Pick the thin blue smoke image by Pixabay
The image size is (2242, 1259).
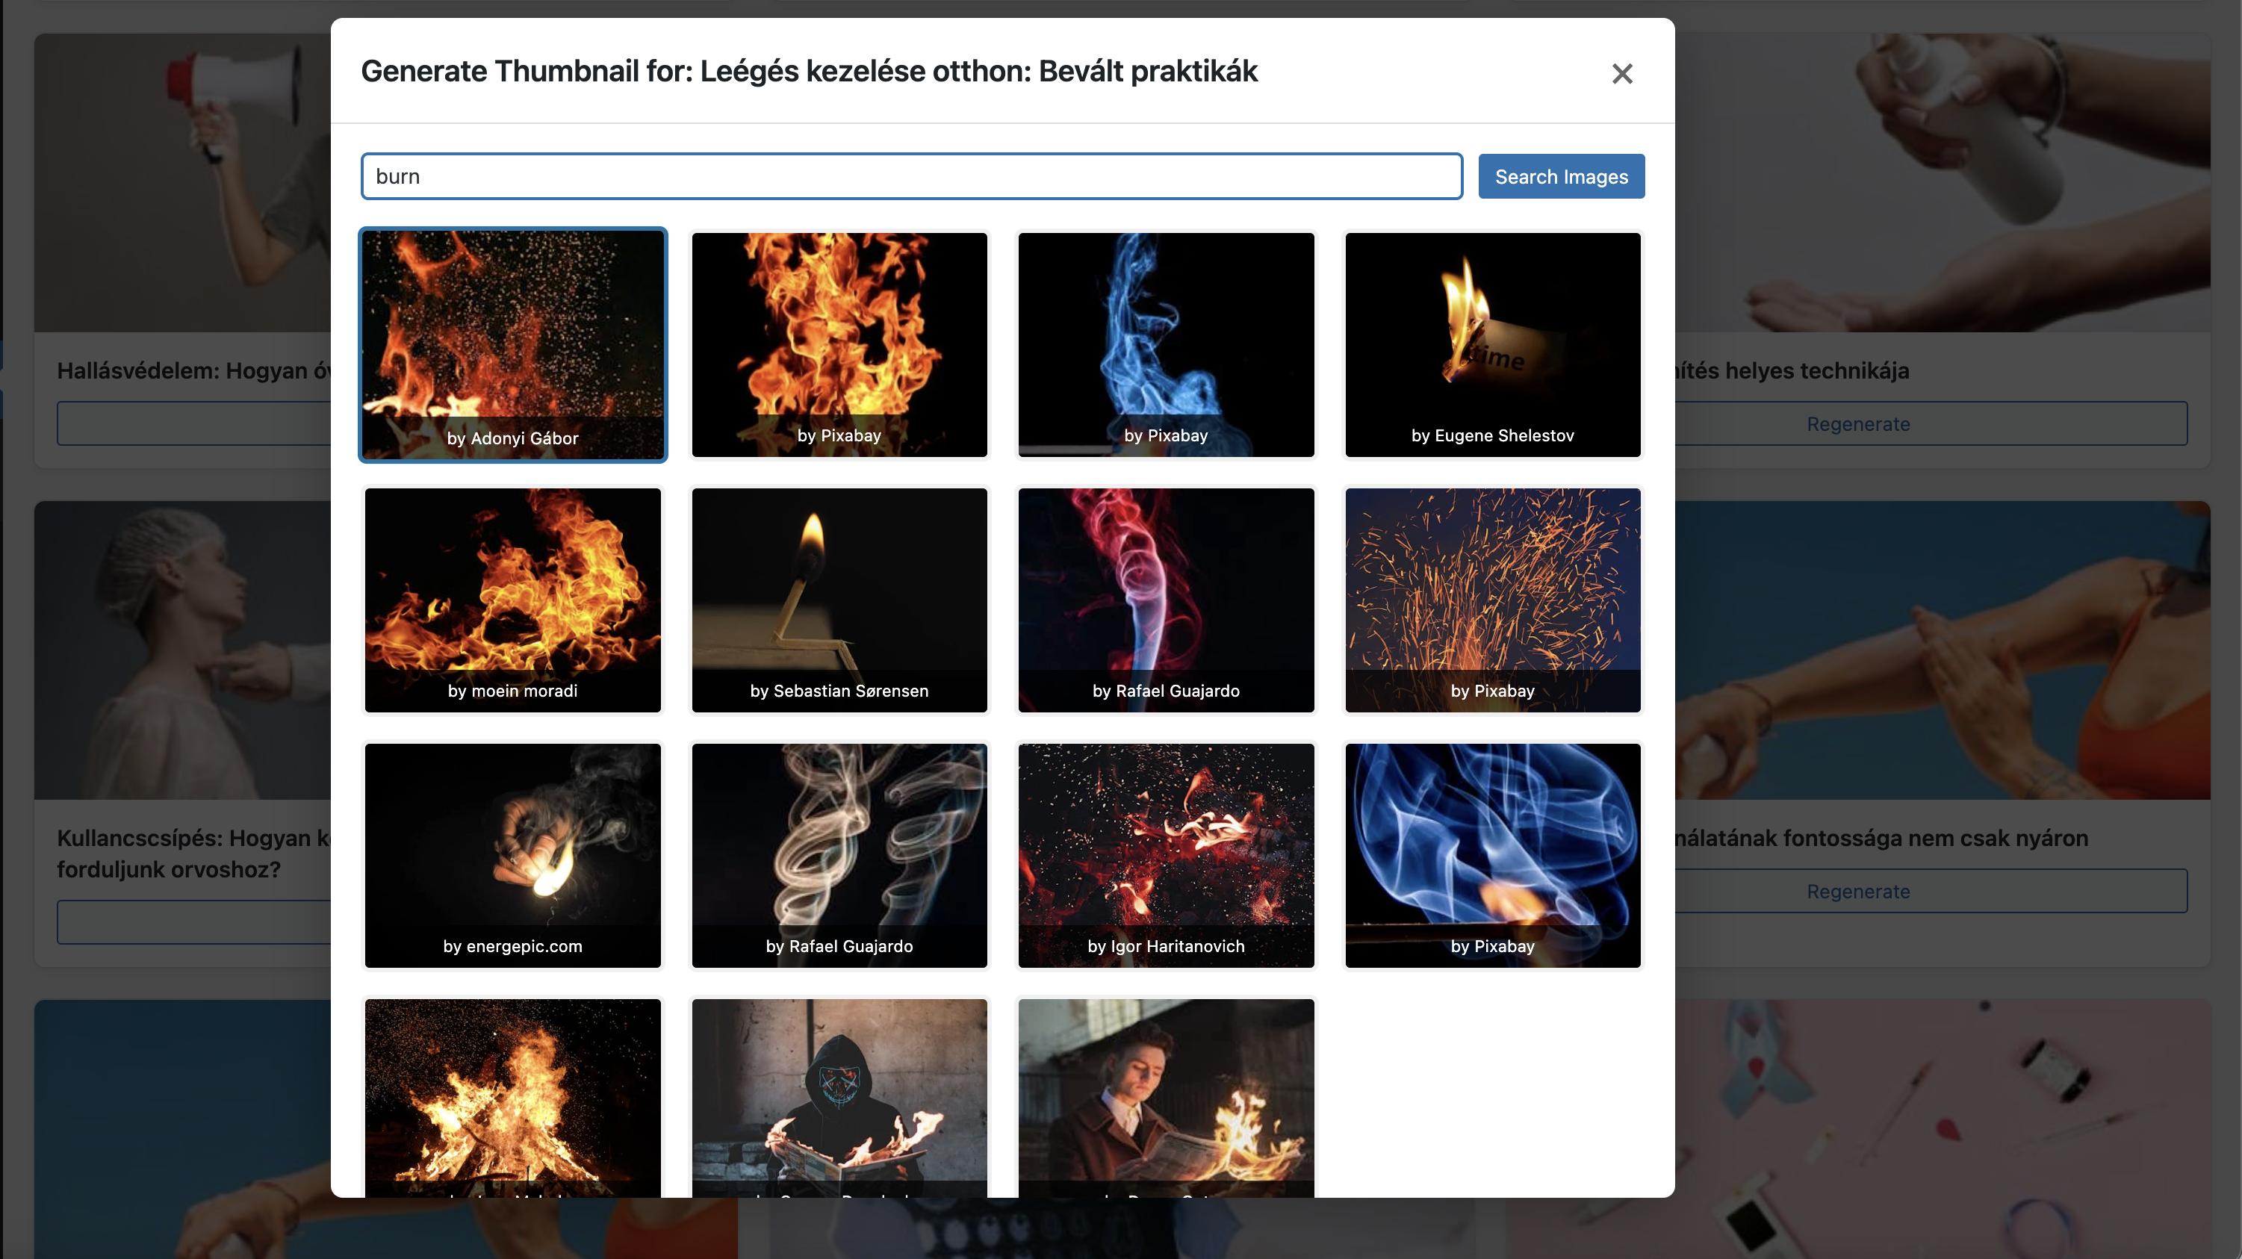point(1167,344)
